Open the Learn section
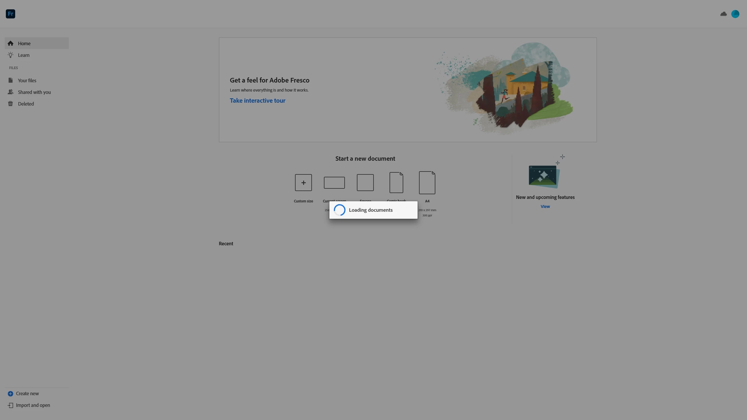 pos(24,55)
